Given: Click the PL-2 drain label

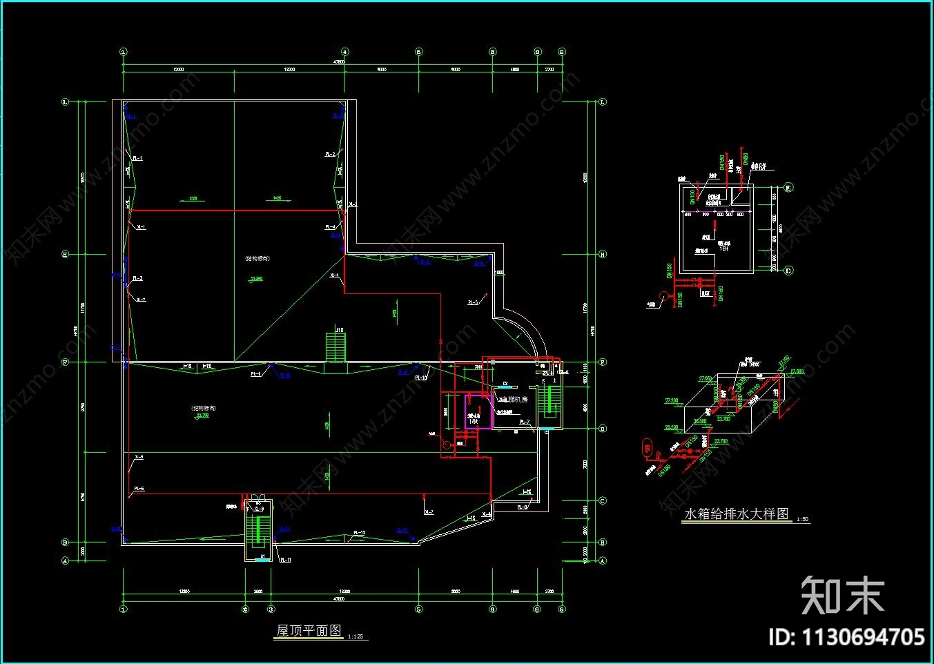Looking at the screenshot, I should click(x=330, y=154).
